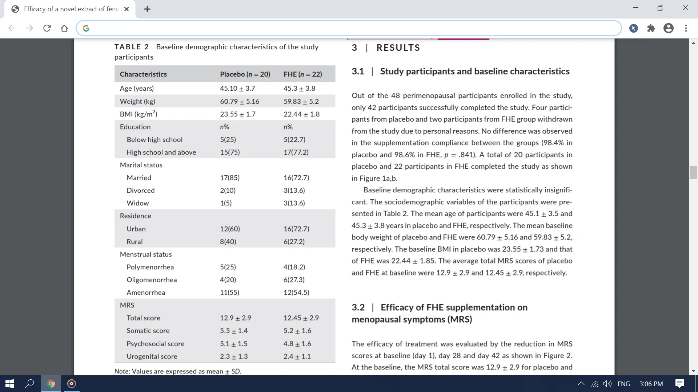Open the Action Center notifications icon
The height and width of the screenshot is (392, 698).
coord(679,384)
